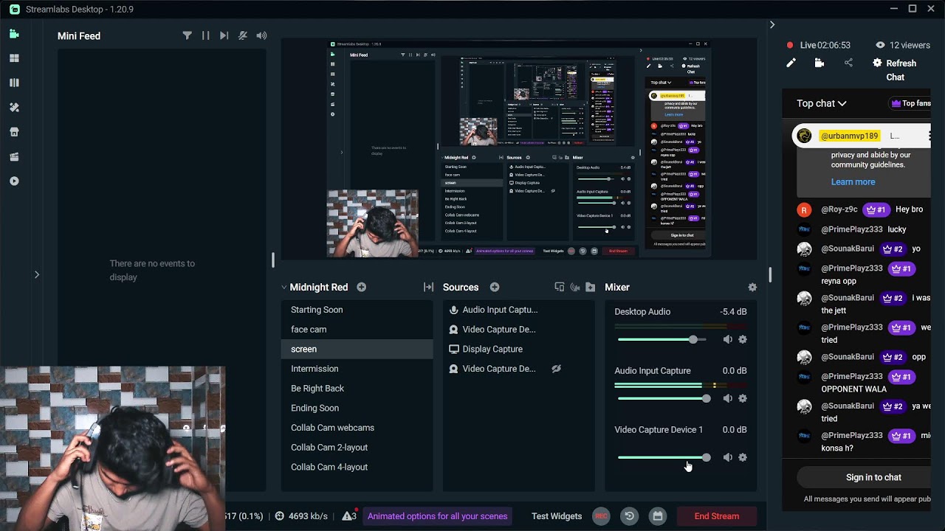Edit stream info with the pencil icon
The image size is (945, 531).
791,63
